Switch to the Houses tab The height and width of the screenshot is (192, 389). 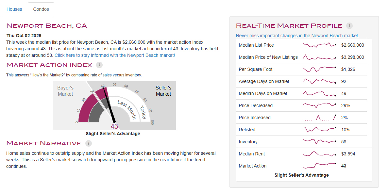[x=14, y=9]
